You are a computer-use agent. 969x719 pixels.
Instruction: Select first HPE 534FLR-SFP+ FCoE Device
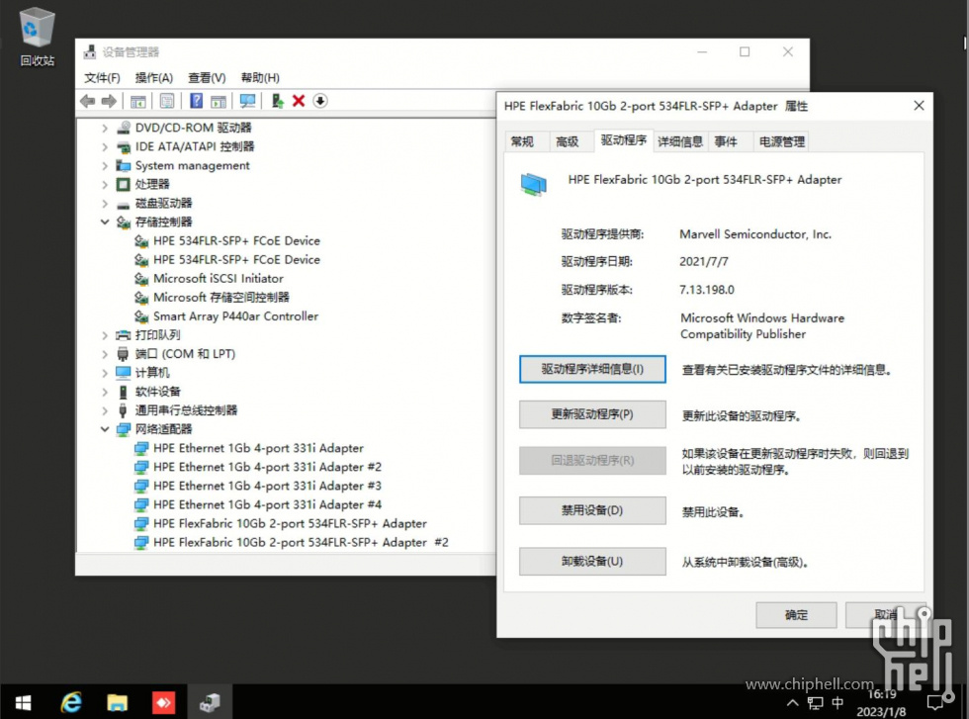click(236, 241)
